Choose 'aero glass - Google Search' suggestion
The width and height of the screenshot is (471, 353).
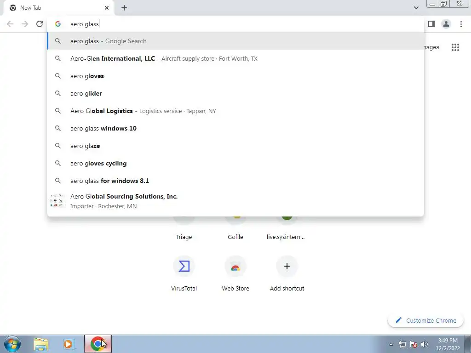235,41
